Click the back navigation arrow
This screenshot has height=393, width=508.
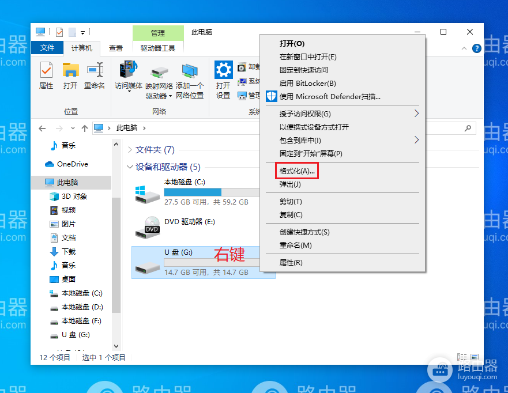pos(42,129)
